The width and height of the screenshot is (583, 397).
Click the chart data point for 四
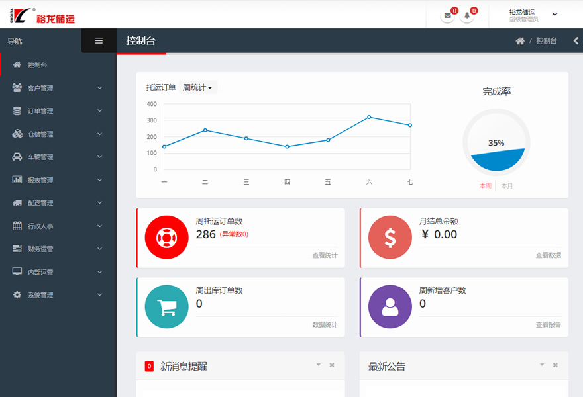287,147
